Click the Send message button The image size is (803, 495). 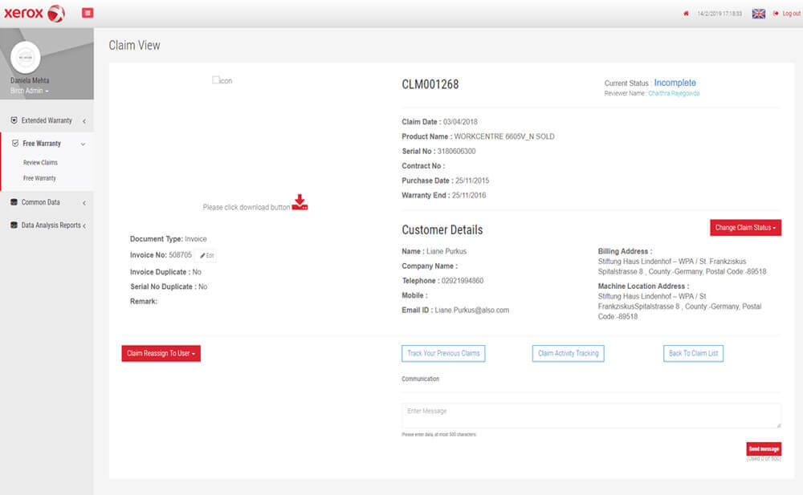pos(764,448)
